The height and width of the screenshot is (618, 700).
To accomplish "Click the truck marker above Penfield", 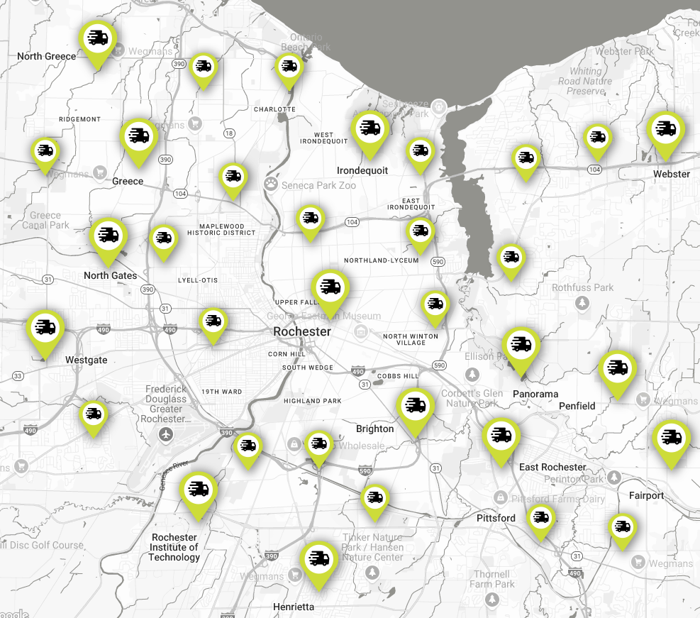I will coord(617,368).
